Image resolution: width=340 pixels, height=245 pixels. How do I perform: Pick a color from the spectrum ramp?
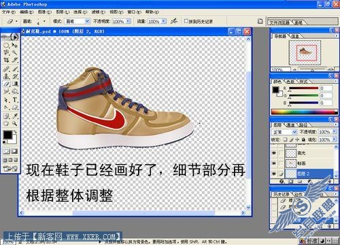304,112
